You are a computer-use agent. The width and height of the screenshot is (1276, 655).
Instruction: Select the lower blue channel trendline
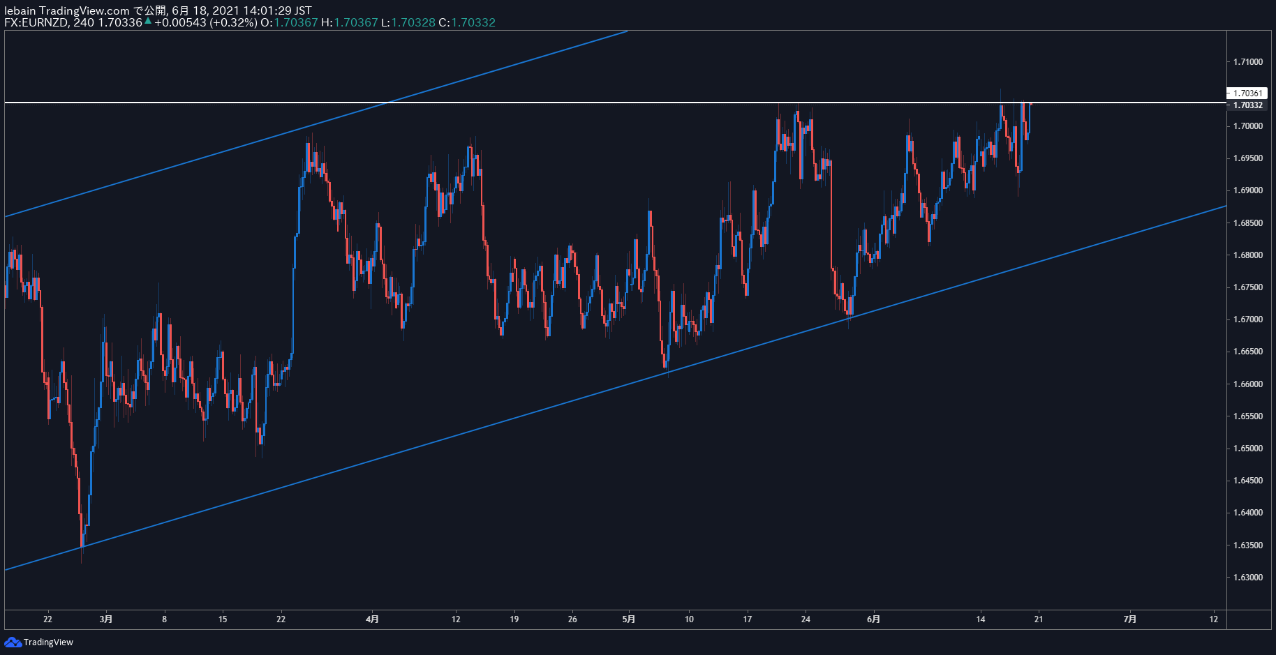(x=614, y=388)
